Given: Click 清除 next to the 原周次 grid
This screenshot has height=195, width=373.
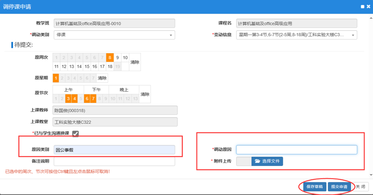Looking at the screenshot, I should (135, 62).
